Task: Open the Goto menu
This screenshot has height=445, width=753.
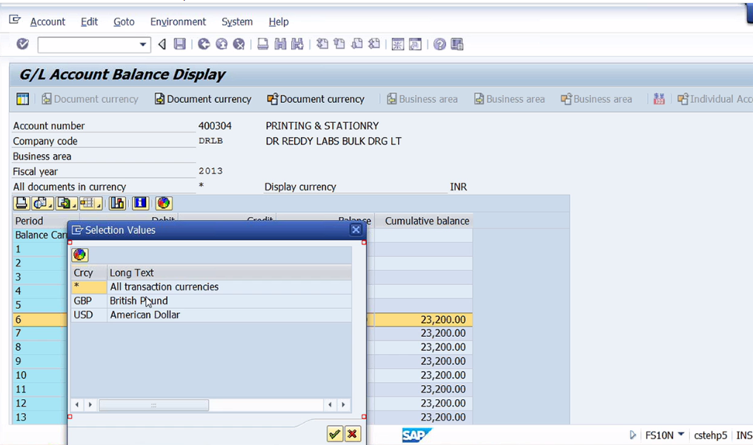Action: [x=124, y=21]
